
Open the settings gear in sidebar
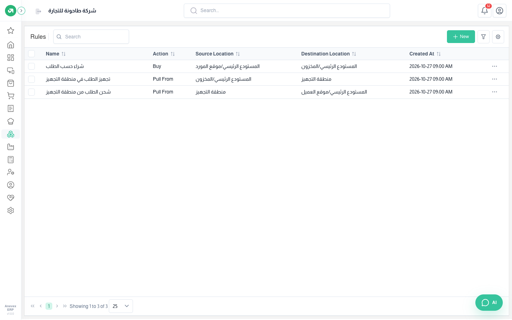pos(11,210)
